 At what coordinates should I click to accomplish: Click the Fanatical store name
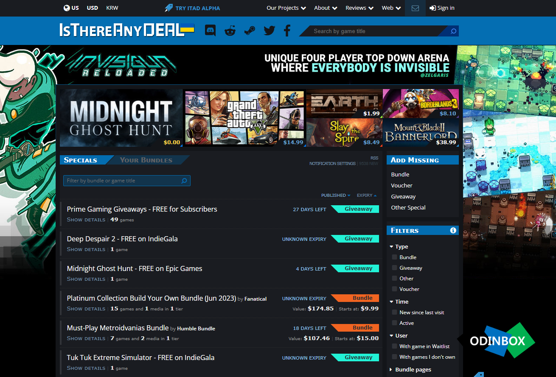click(x=256, y=299)
